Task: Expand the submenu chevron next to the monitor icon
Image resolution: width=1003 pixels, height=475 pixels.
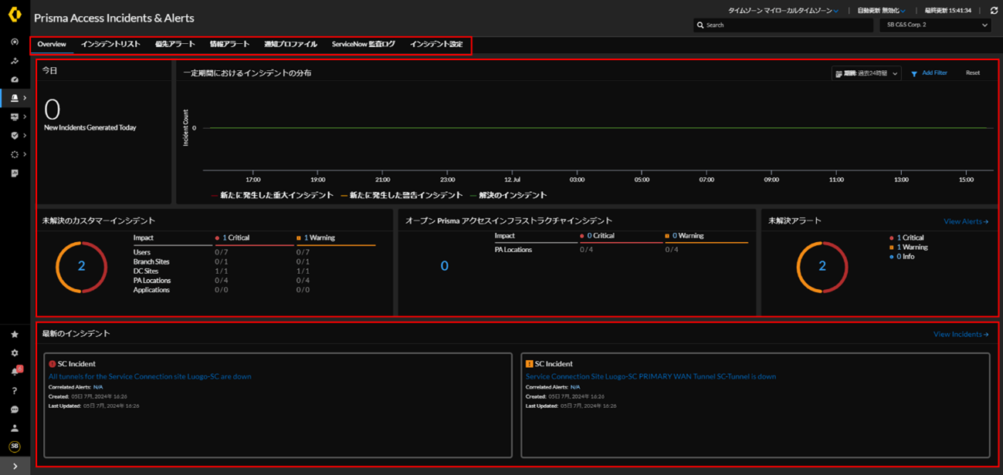Action: (25, 116)
